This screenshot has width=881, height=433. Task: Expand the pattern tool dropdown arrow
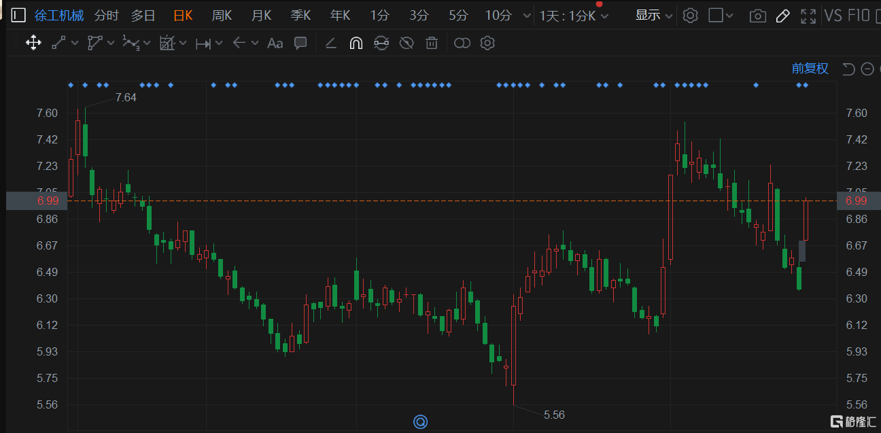(182, 44)
